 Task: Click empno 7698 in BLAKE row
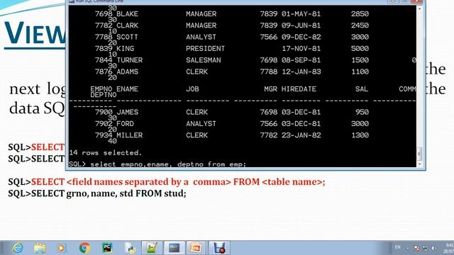coord(104,14)
